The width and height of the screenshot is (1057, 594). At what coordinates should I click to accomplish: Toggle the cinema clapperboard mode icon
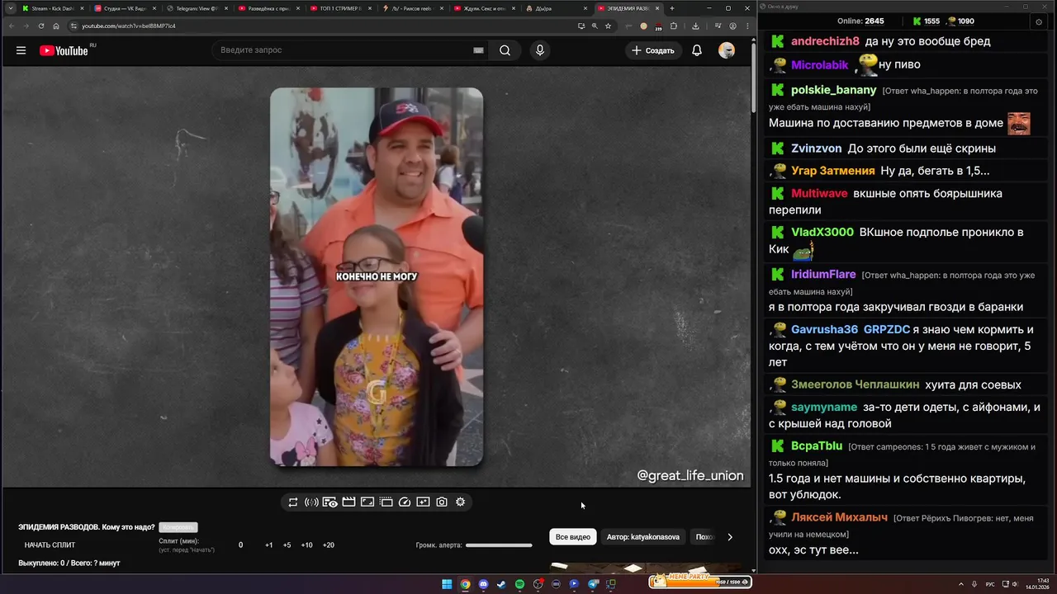(x=348, y=502)
